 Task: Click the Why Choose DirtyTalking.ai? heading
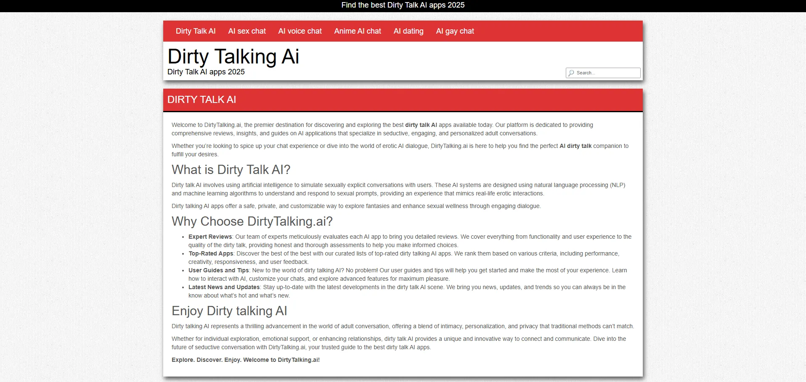coord(252,221)
